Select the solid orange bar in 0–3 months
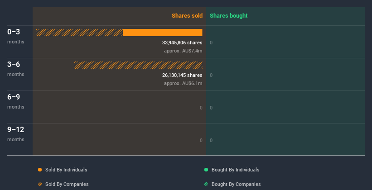This screenshot has width=372, height=190. [x=163, y=33]
